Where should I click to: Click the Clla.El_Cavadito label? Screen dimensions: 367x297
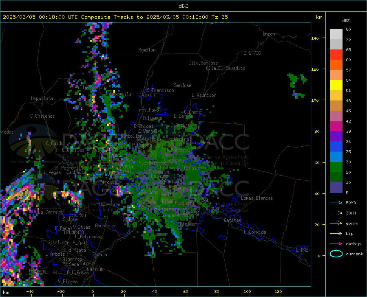(226, 68)
